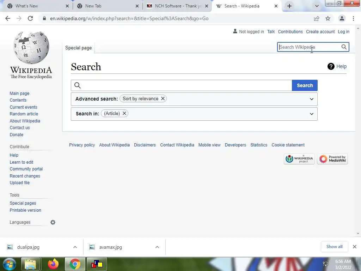
Task: Open the Log in link
Action: (343, 32)
